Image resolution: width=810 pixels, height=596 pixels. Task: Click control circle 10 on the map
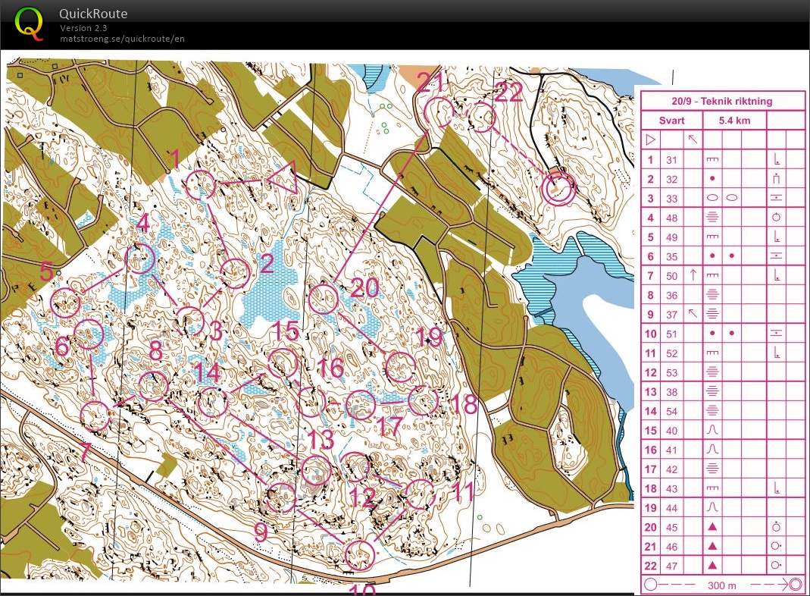coord(360,554)
